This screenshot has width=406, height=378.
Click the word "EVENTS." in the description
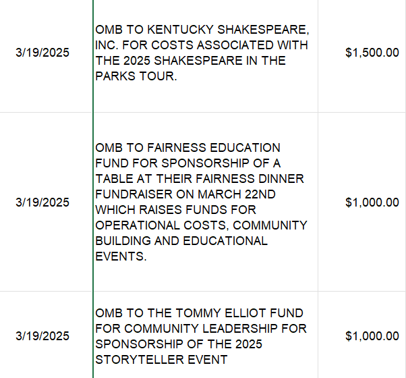coord(120,256)
